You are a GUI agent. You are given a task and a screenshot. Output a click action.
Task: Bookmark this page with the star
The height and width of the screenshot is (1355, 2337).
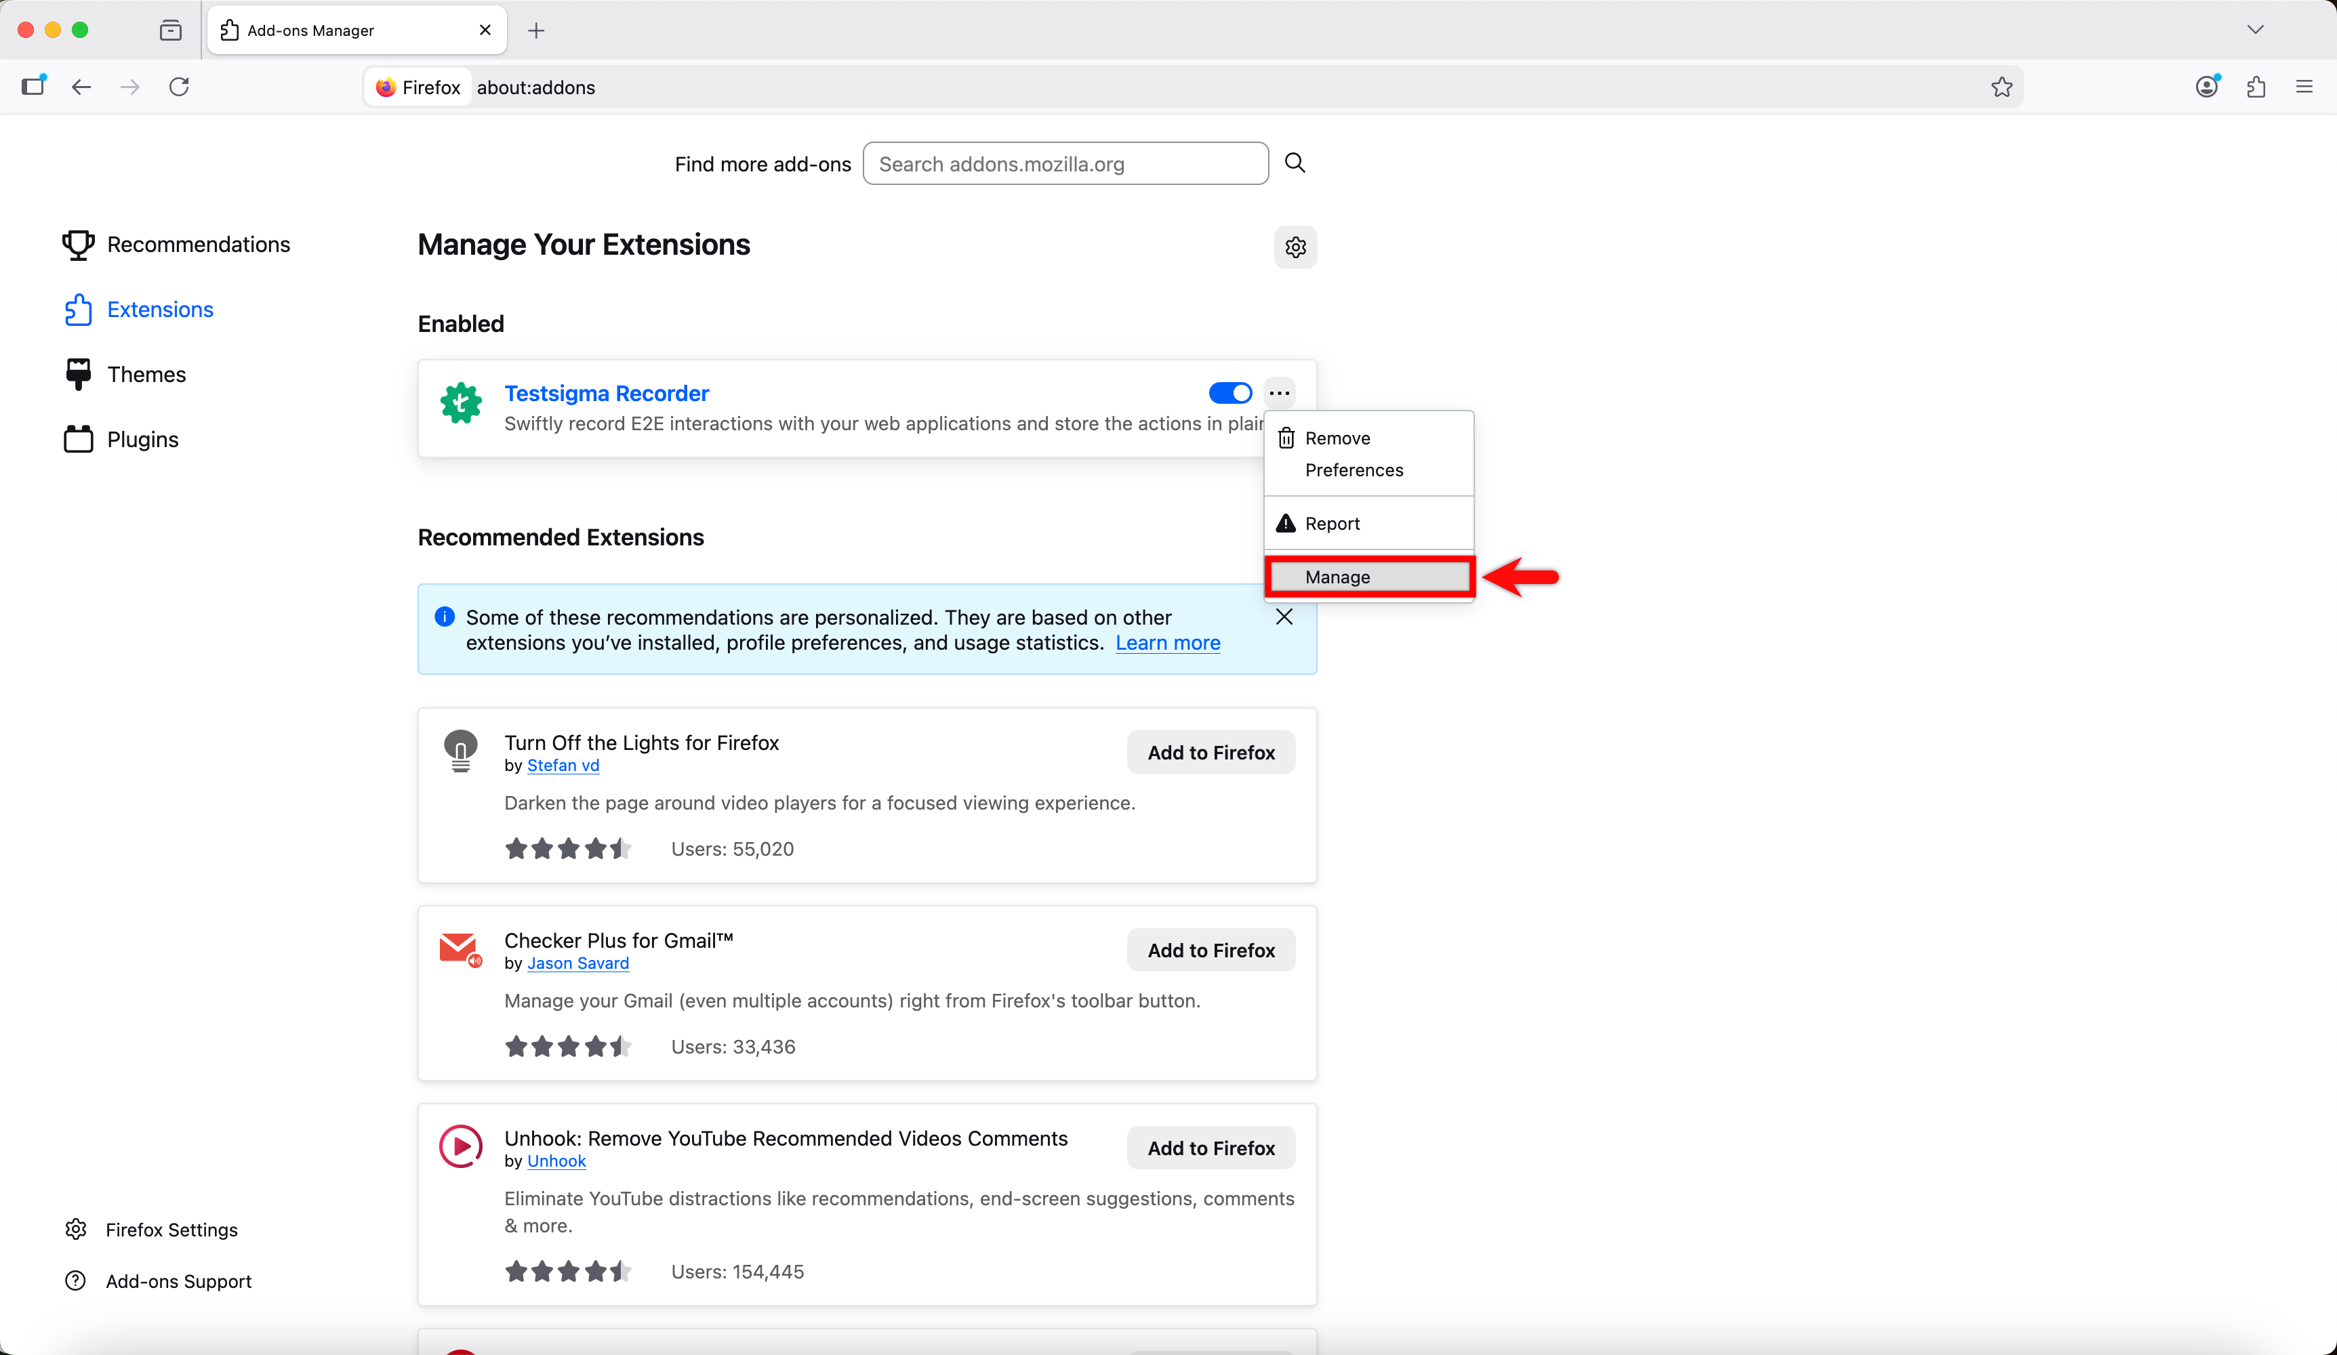tap(2001, 87)
